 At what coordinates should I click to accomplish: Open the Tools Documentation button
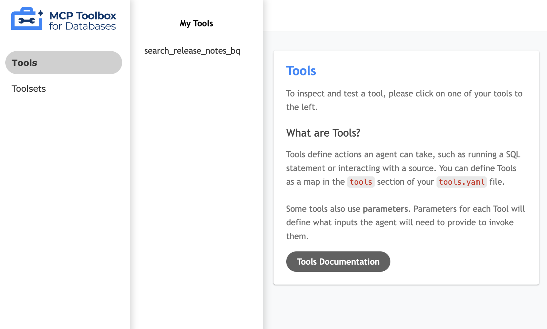338,261
